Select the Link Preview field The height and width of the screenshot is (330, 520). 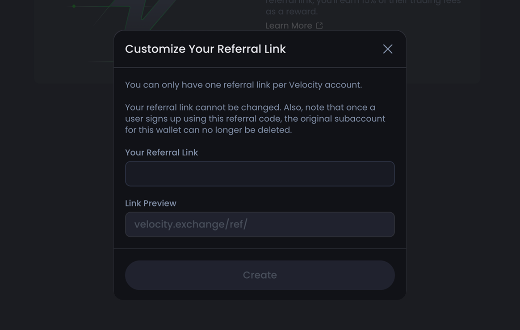click(260, 224)
